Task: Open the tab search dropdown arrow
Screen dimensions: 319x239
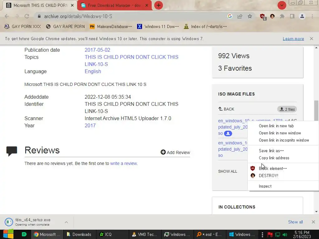Action: (x=282, y=5)
